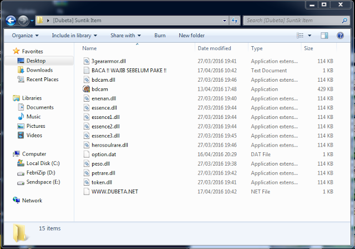Go back using the Back arrow button
This screenshot has height=249, width=355.
click(11, 21)
